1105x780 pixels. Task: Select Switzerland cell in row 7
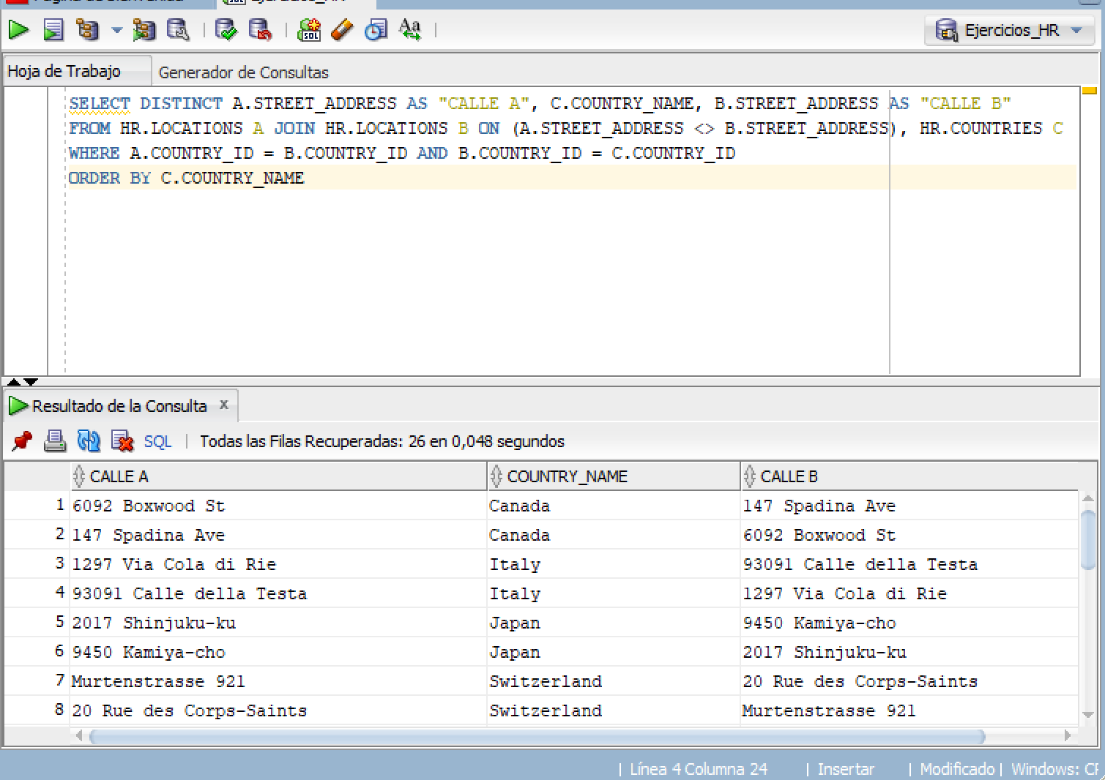tap(614, 681)
